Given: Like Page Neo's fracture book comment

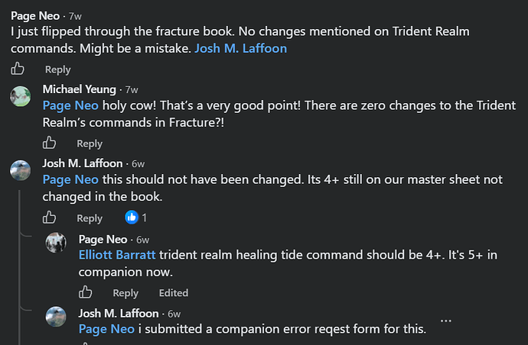Looking at the screenshot, I should [18, 69].
